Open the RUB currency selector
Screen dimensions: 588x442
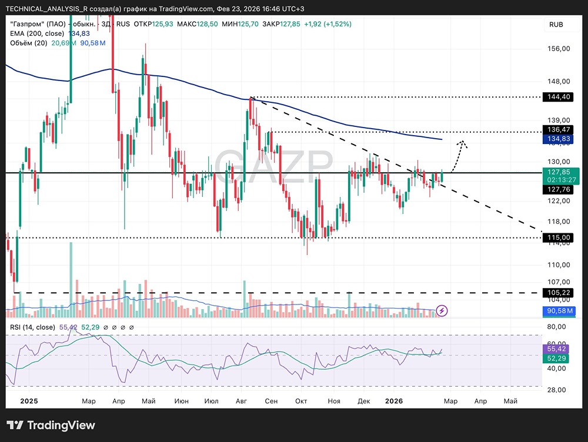[x=556, y=25]
